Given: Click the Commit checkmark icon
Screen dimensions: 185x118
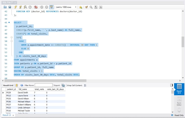Looking at the screenshot, I should pyautogui.click(x=42, y=7).
